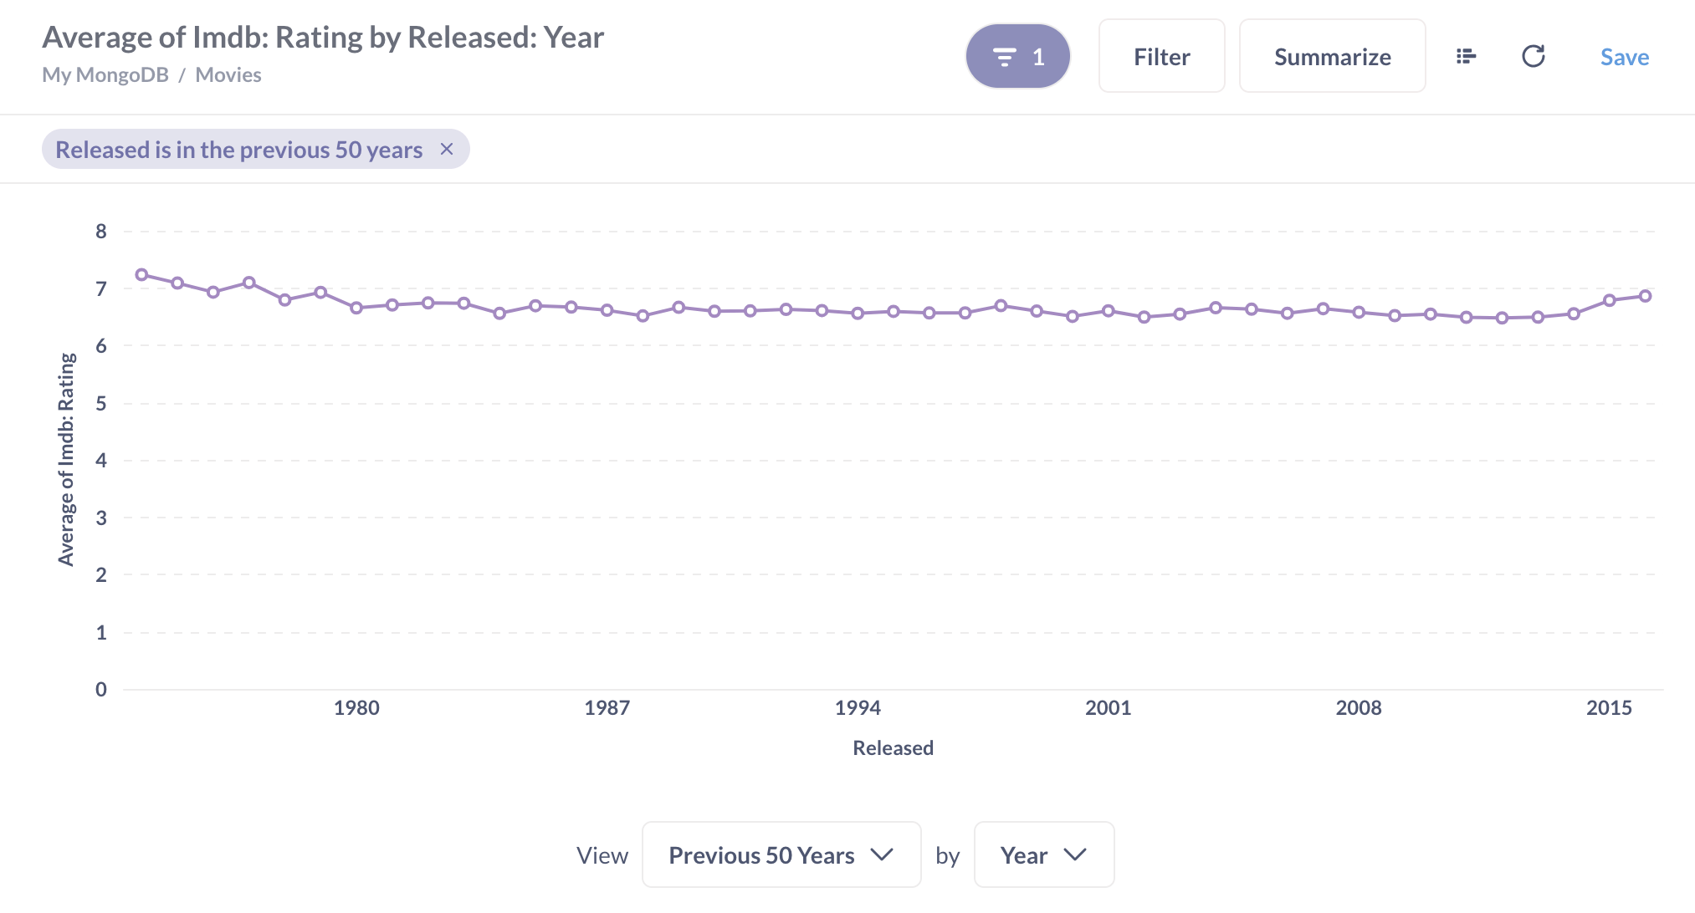Click the filter count badge icon
Image resolution: width=1695 pixels, height=913 pixels.
1018,56
